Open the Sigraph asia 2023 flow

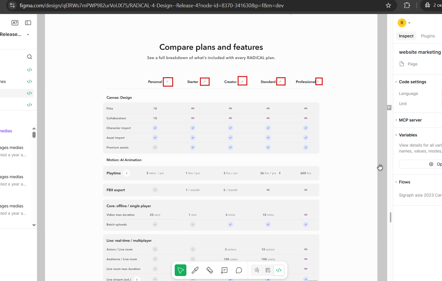pyautogui.click(x=420, y=195)
